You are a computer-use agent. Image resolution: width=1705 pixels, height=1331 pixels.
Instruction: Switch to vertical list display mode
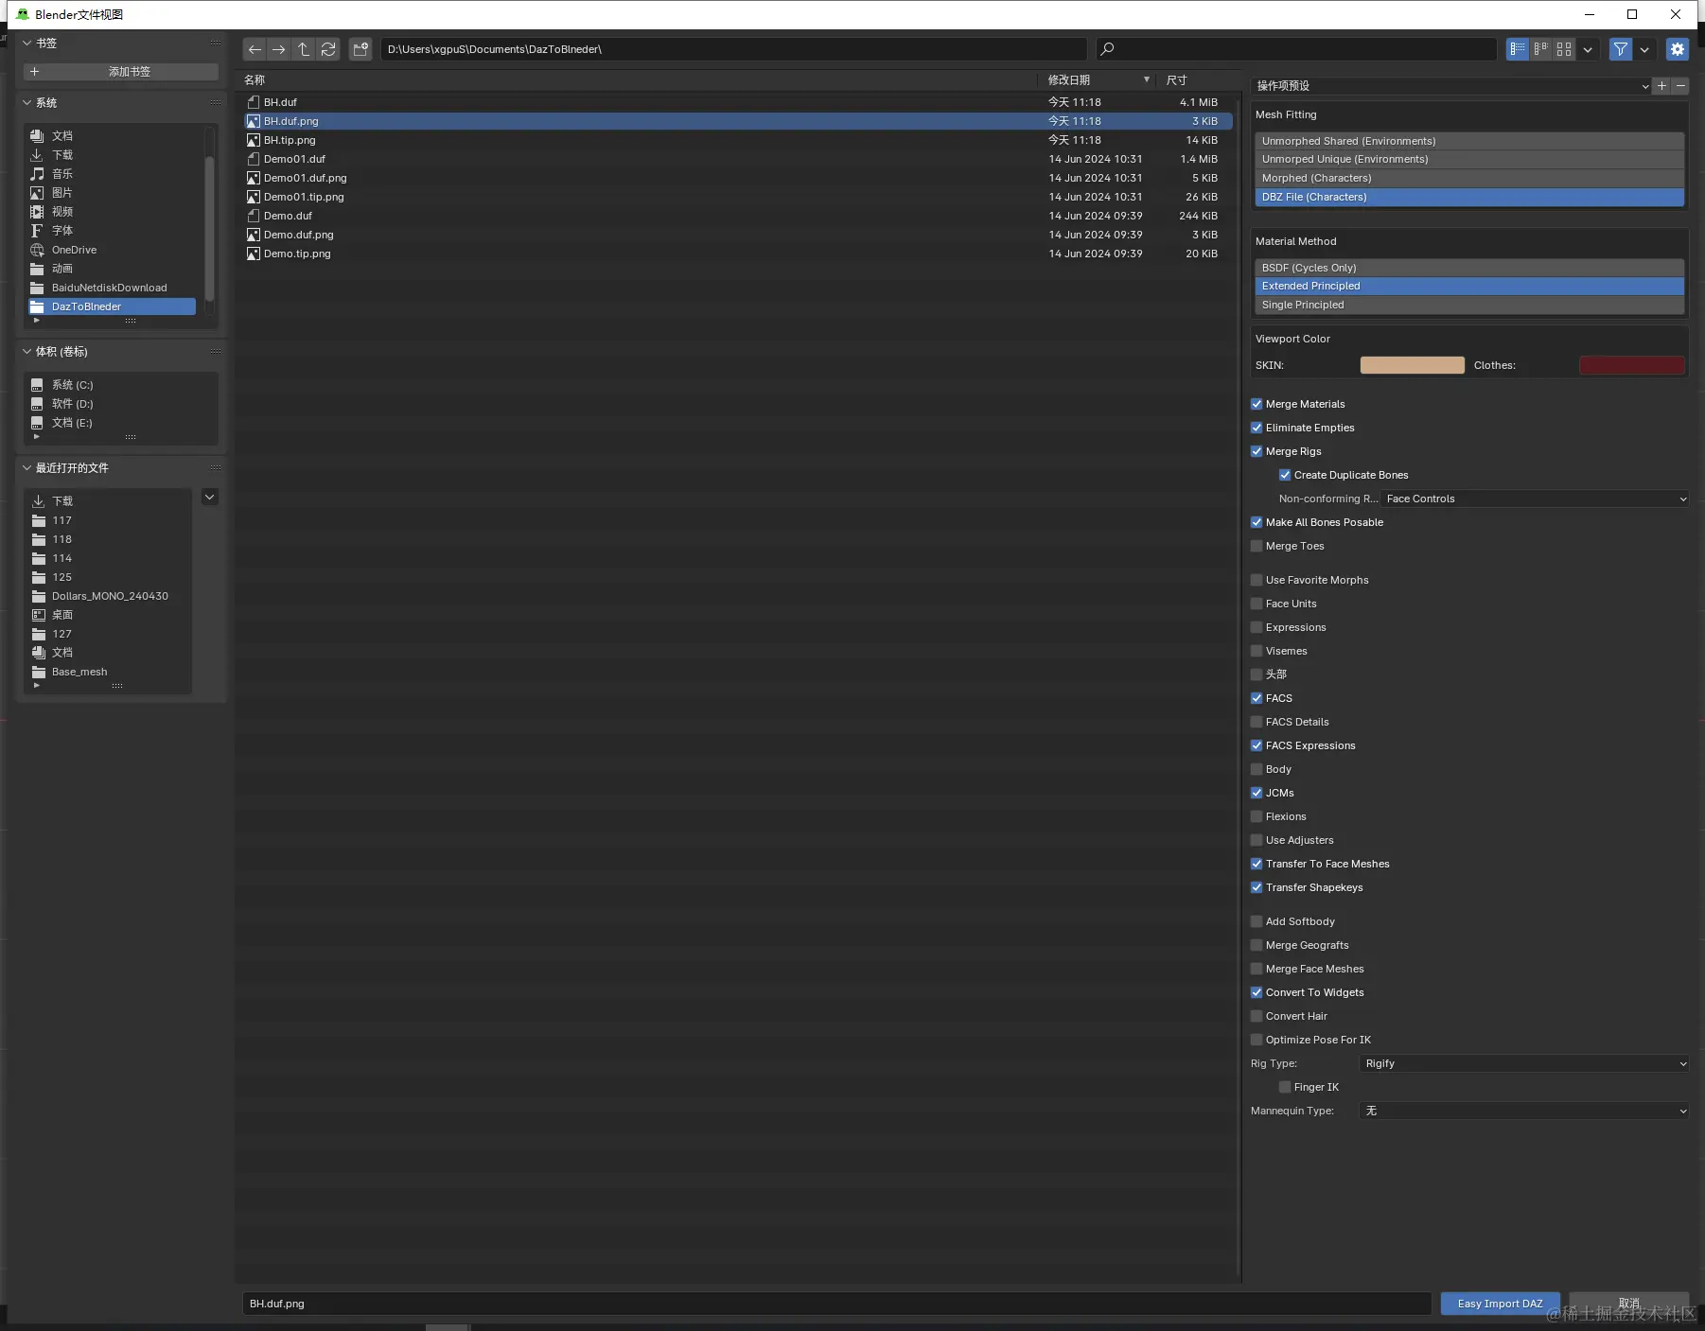[1518, 49]
